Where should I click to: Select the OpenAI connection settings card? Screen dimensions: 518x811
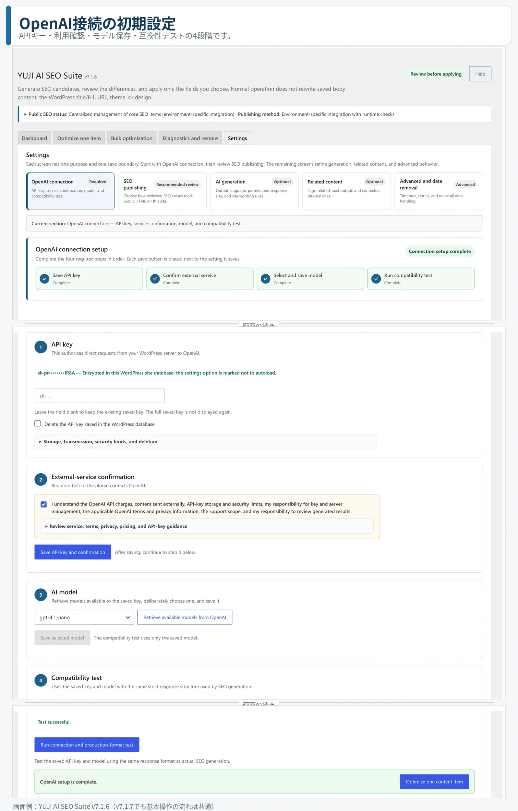(x=70, y=191)
